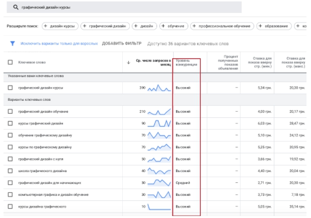
Task: Click the search magnifier icon
Action: click(16, 8)
